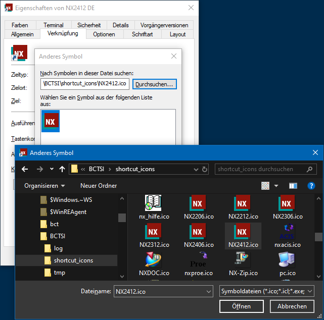Open the Layout tab
The width and height of the screenshot is (324, 320).
(x=177, y=34)
